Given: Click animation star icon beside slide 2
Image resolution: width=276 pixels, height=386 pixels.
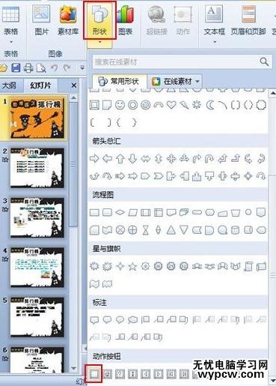Looking at the screenshot, I should click(5, 160).
